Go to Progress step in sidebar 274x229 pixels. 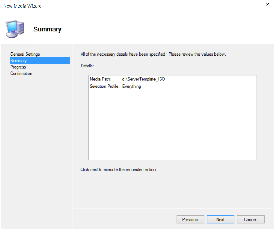(18, 67)
